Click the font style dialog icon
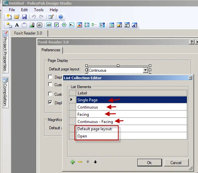 point(134,25)
